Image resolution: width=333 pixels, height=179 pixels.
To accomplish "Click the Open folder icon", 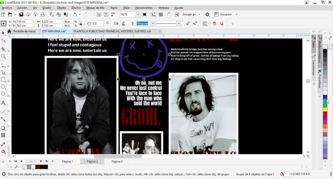I will pos(10,14).
